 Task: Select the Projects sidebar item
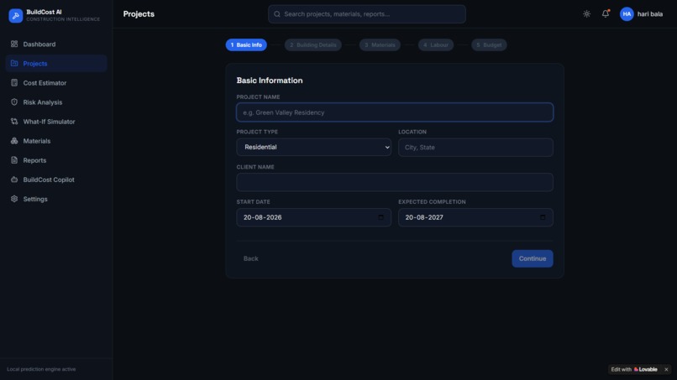56,64
